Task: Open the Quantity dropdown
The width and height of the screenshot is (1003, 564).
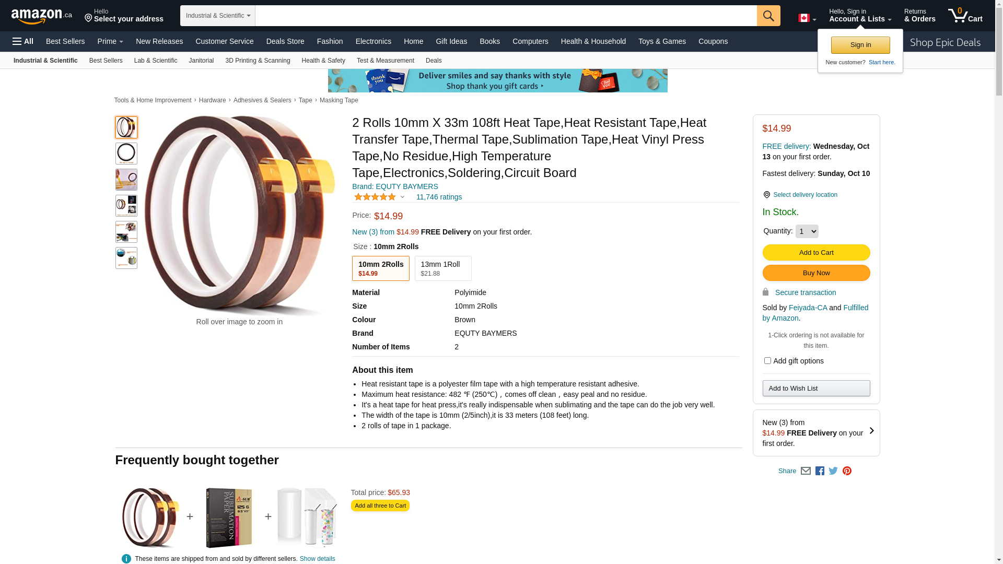Action: 807,231
